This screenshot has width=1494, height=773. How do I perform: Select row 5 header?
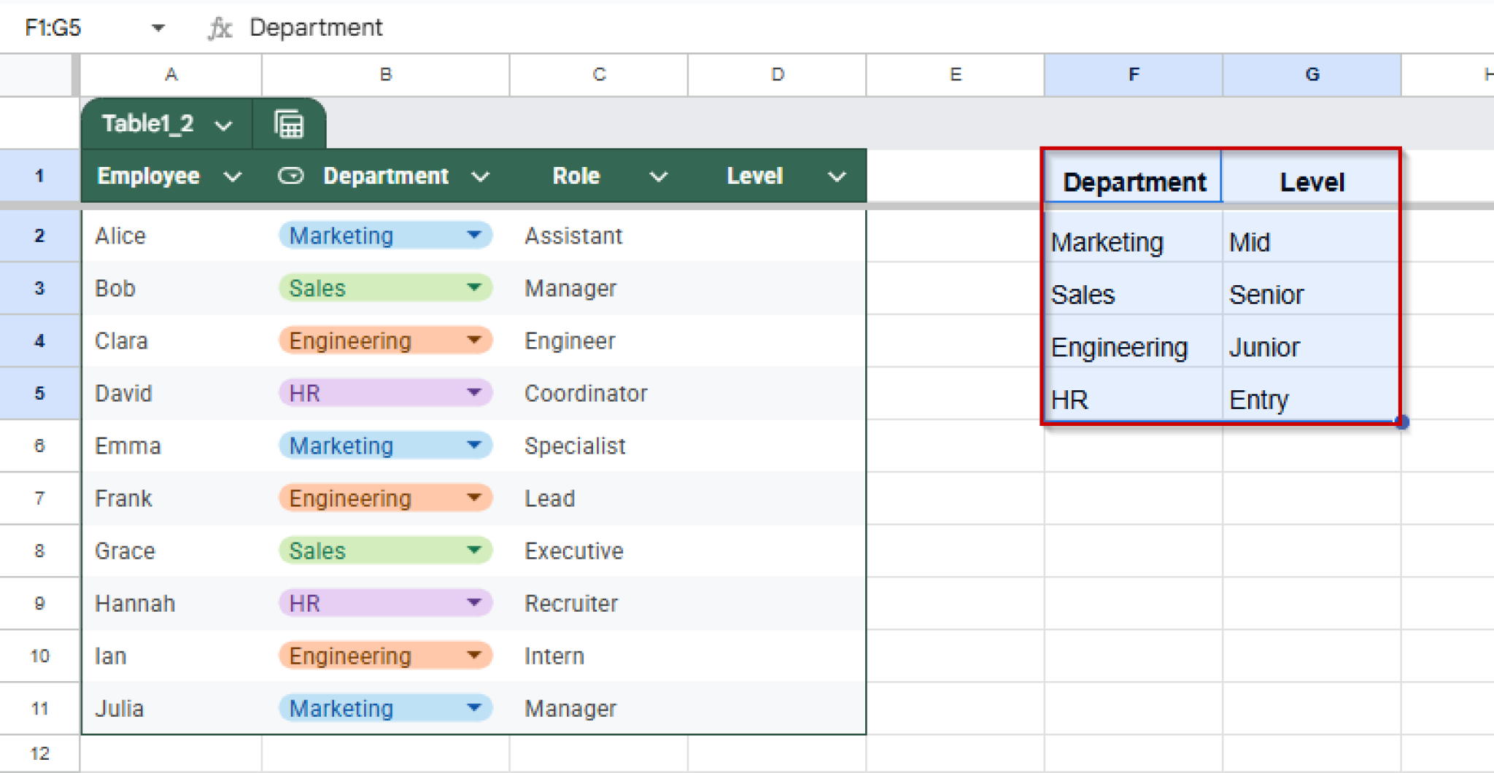(x=39, y=392)
